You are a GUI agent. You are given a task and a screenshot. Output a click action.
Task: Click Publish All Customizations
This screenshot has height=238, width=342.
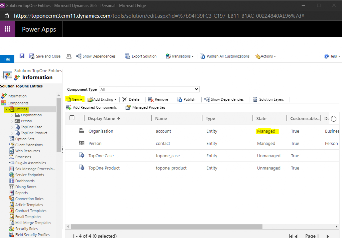(225, 56)
